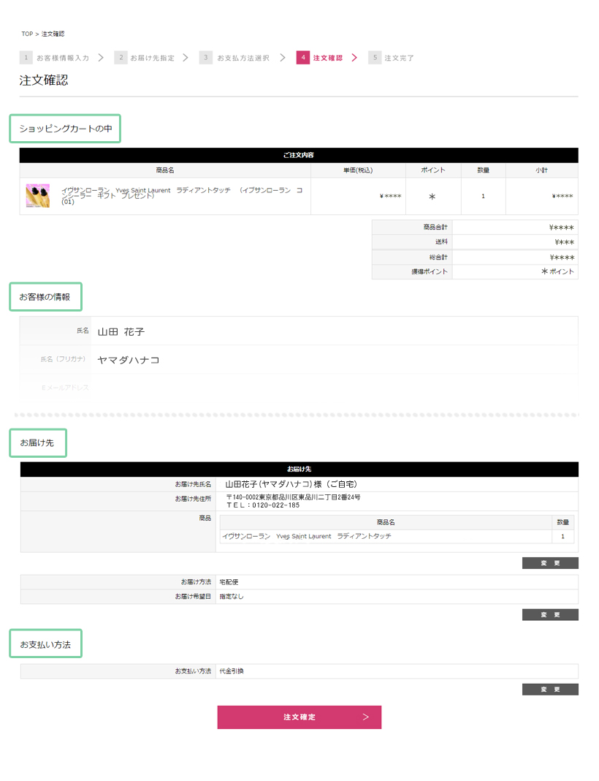
Task: Click the step 3 number badge
Action: (206, 58)
